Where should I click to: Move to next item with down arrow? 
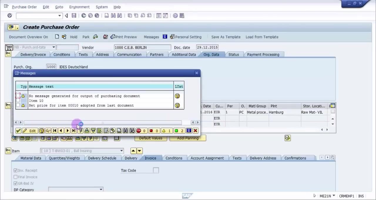[x=140, y=151]
